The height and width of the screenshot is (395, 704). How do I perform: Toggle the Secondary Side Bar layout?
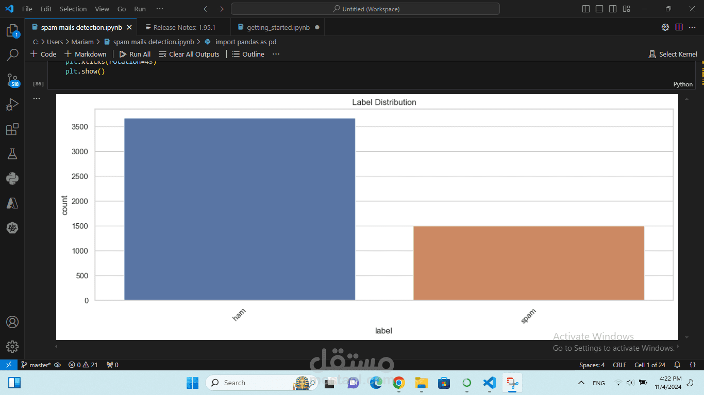[x=613, y=9]
